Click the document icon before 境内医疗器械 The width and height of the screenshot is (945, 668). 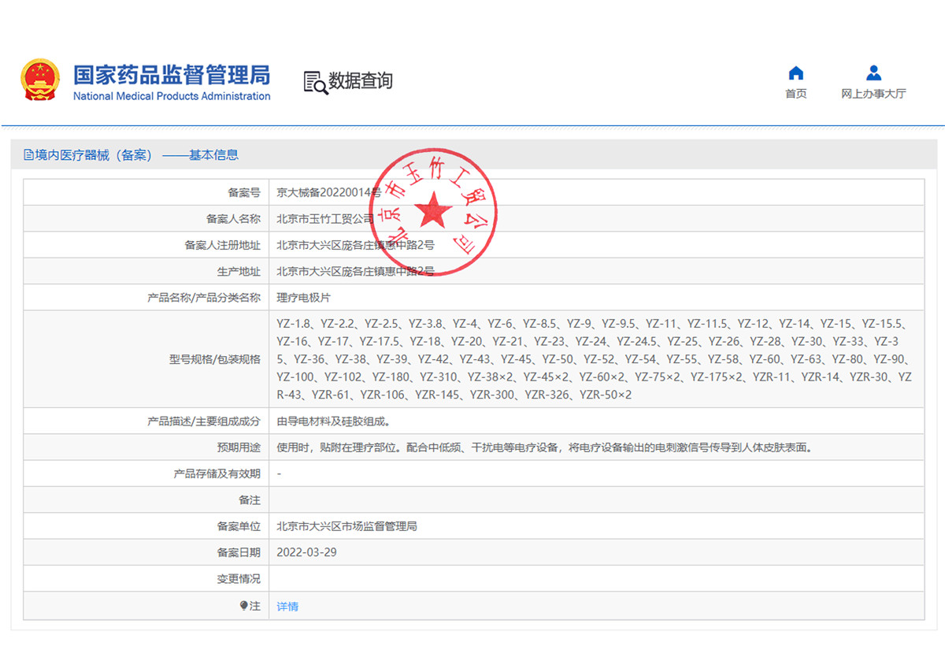28,155
